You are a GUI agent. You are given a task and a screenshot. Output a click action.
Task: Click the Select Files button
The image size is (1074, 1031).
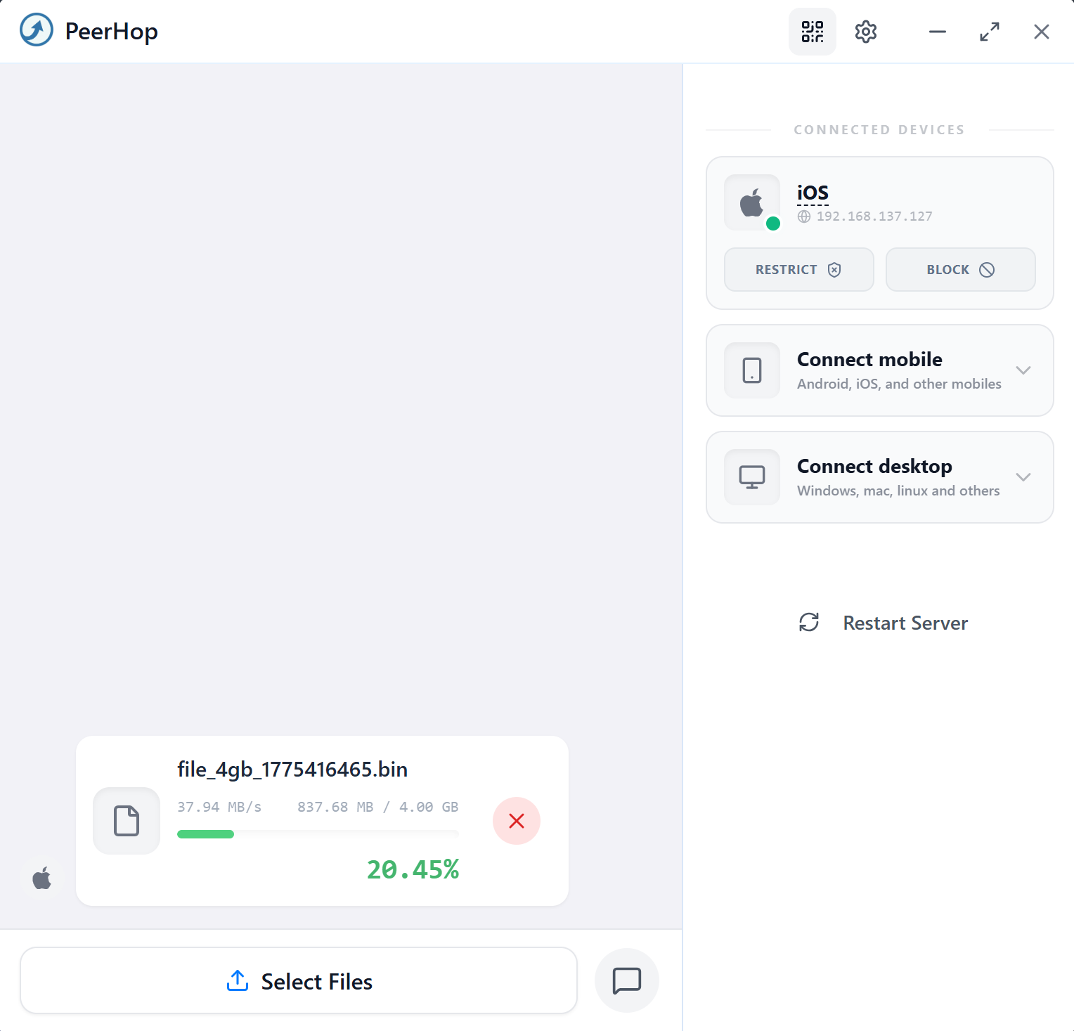coord(299,980)
